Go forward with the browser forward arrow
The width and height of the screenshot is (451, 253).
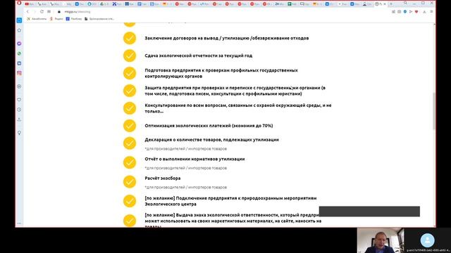coord(35,12)
